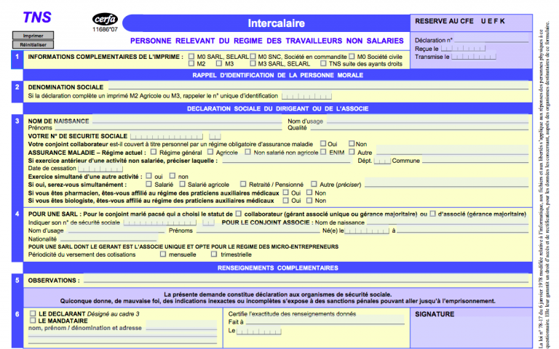Choose the trimestrielle payment frequency checkbox
559x349 pixels.
(213, 254)
